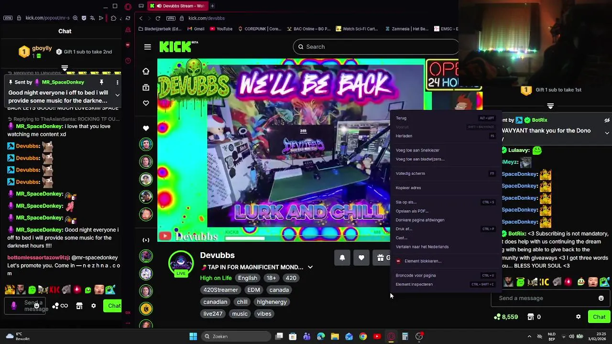The height and width of the screenshot is (344, 612).
Task: Toggle VPN badge in main address bar
Action: tap(171, 18)
